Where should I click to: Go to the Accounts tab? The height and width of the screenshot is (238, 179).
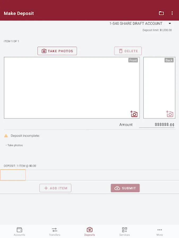point(19,231)
